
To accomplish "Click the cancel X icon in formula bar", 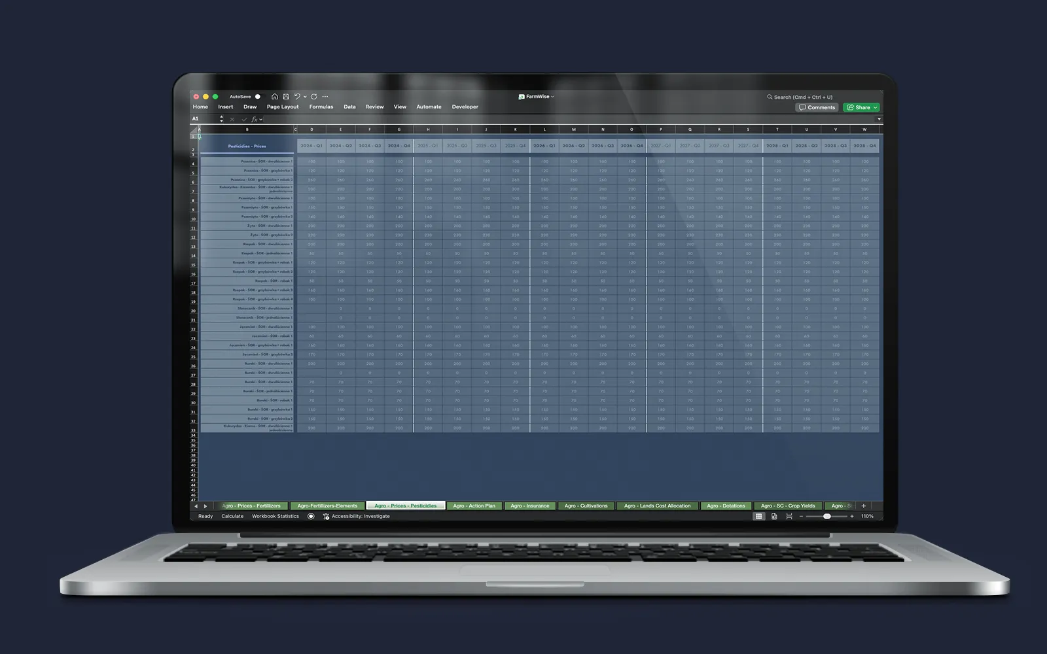I will (x=232, y=119).
